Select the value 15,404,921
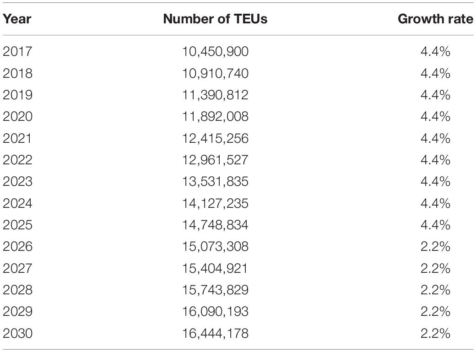 pyautogui.click(x=215, y=268)
